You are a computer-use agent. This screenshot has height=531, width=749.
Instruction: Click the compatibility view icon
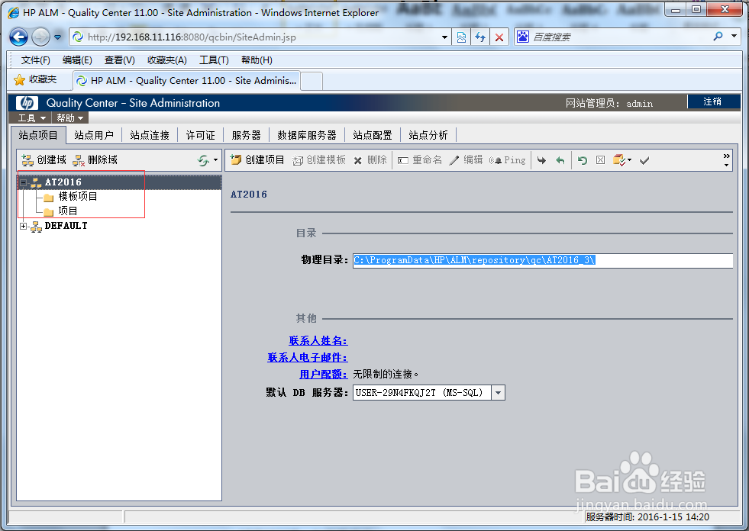[461, 37]
